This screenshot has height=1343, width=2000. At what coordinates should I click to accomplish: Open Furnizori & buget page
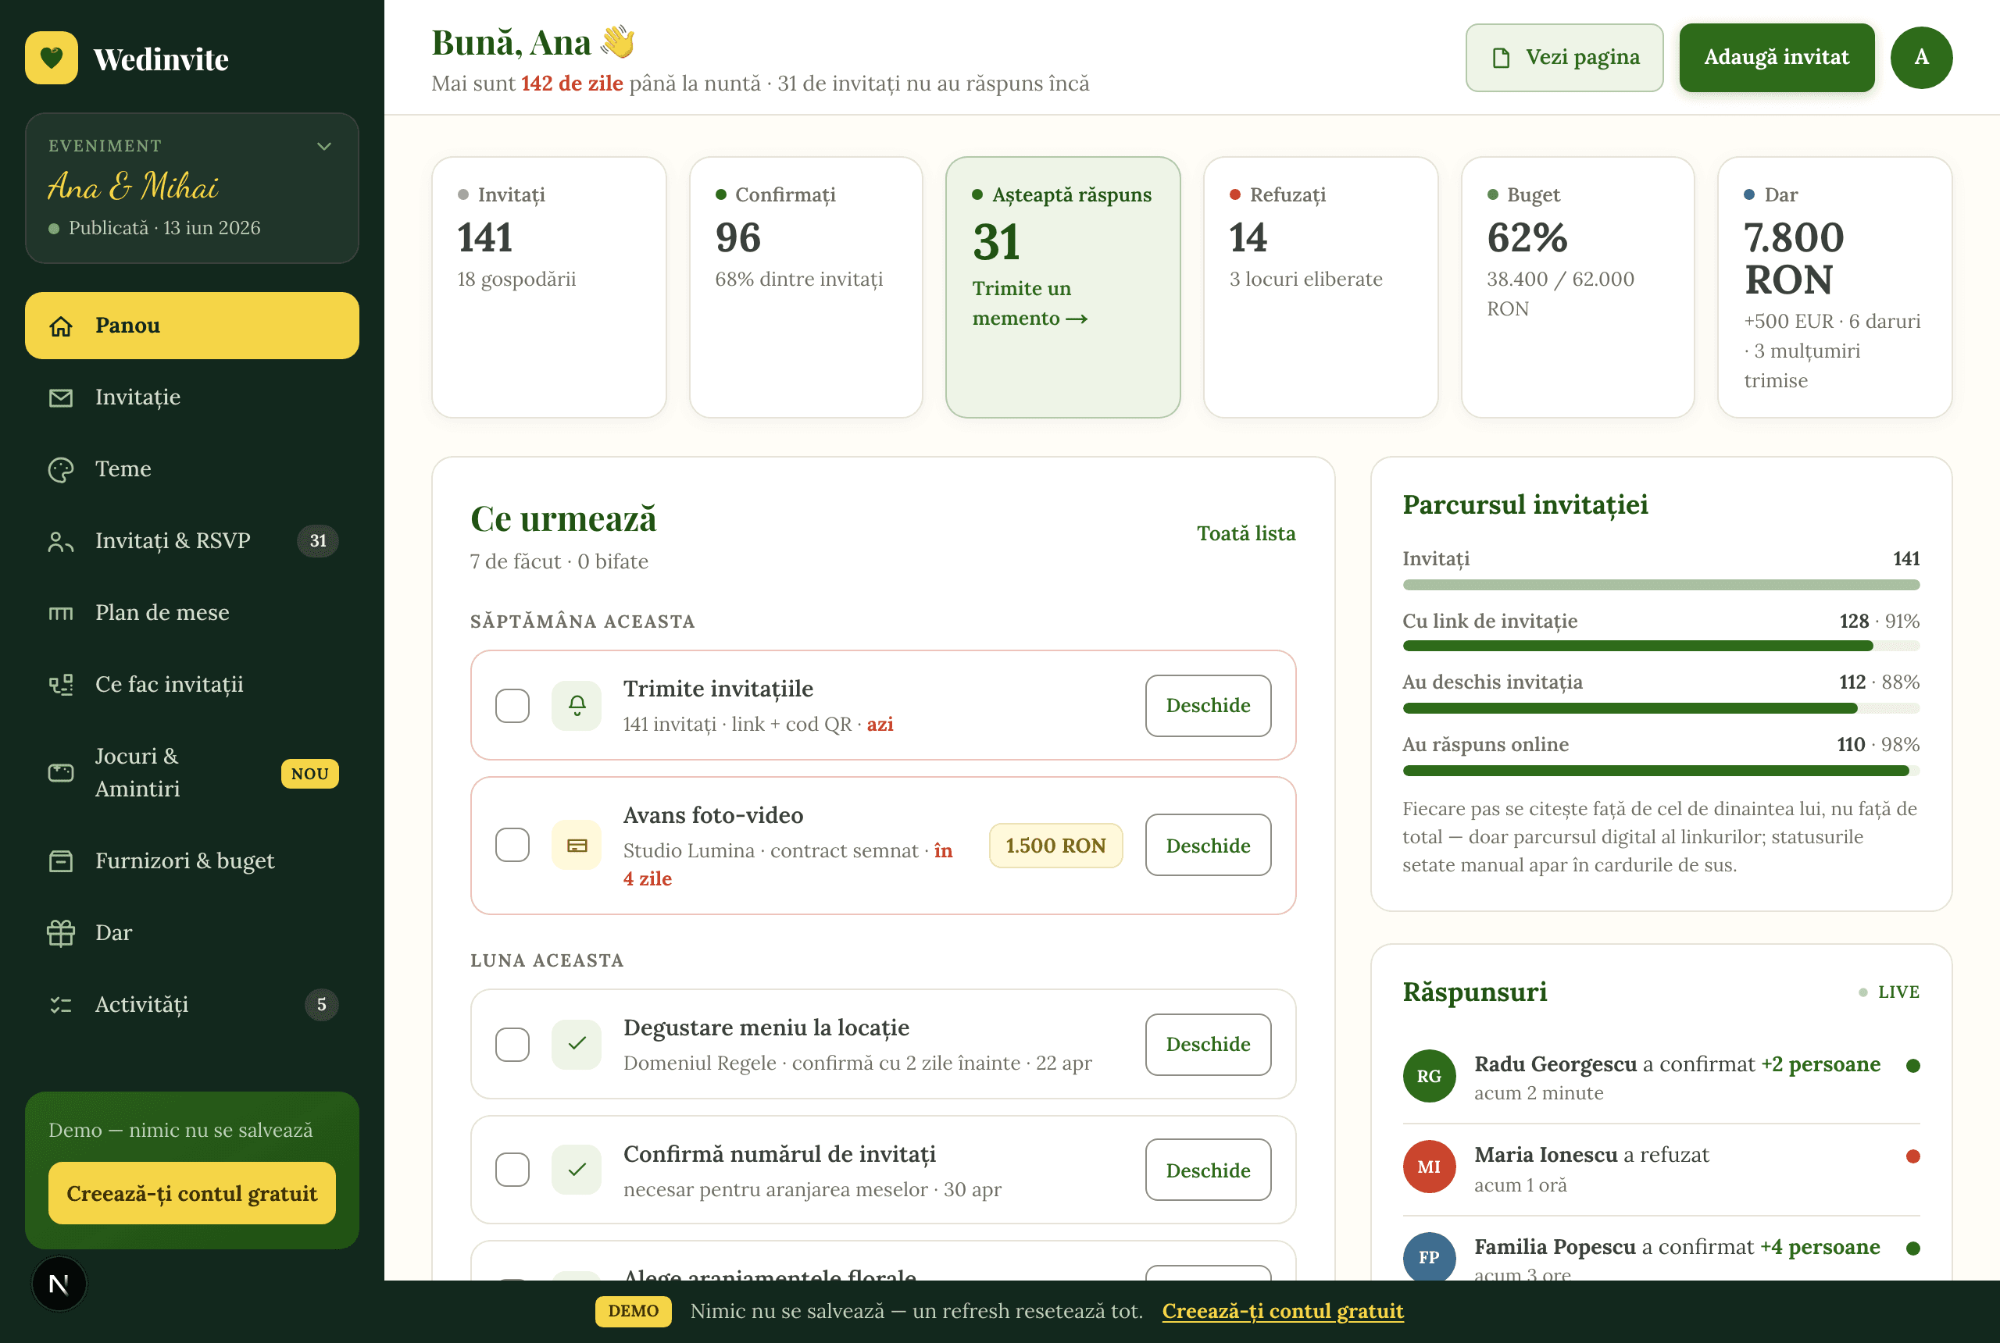[192, 860]
